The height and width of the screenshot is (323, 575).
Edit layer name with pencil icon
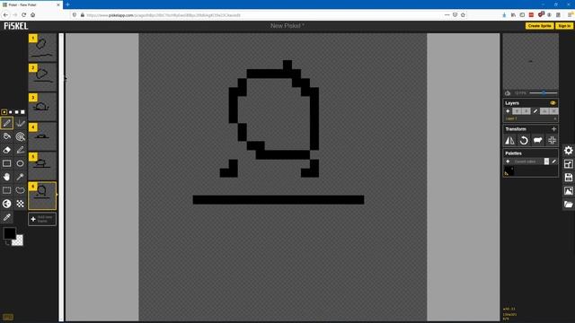click(x=535, y=111)
